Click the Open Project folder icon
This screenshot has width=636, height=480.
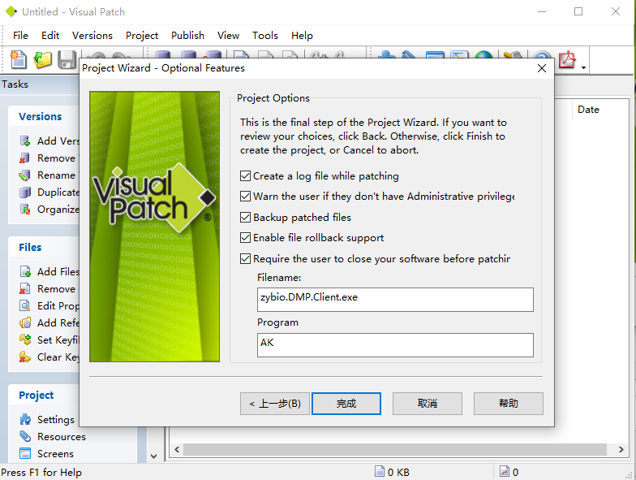click(x=42, y=60)
